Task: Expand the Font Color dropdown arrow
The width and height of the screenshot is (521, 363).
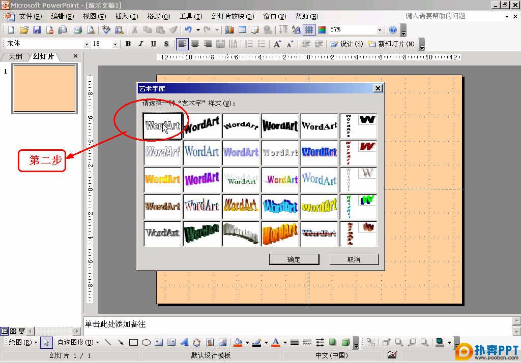Action: click(x=285, y=343)
